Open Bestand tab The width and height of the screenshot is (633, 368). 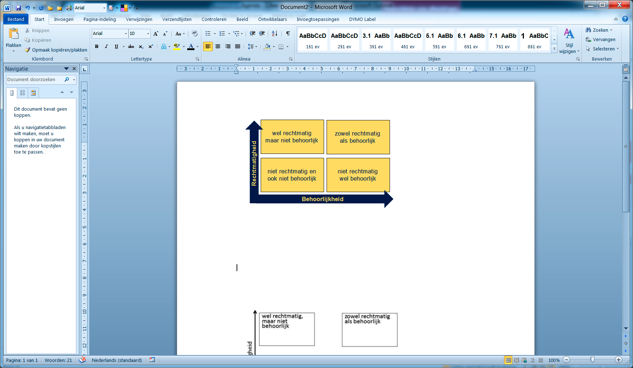[16, 19]
